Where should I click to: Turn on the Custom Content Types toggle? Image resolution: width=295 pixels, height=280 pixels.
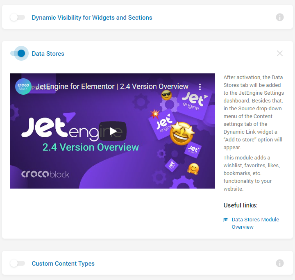(18, 263)
